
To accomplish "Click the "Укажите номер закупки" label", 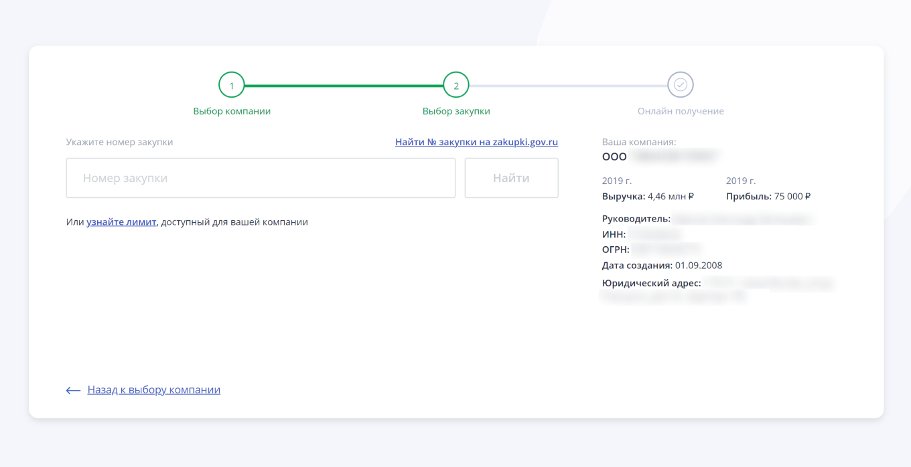I will (x=119, y=142).
